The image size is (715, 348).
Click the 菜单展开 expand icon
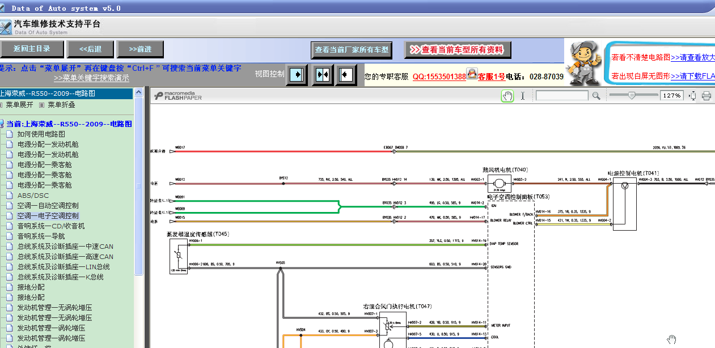[1, 105]
